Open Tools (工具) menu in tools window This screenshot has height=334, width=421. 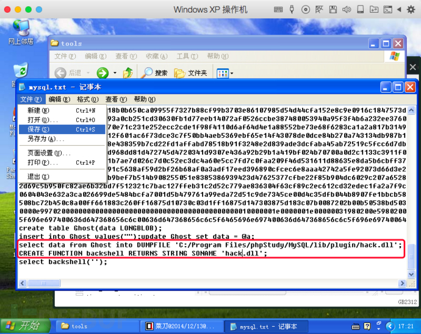[187, 56]
